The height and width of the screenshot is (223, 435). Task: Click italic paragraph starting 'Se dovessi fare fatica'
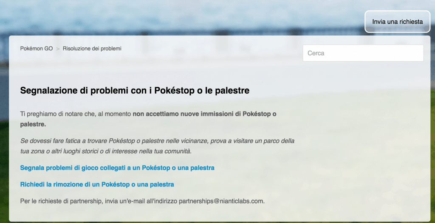click(x=157, y=146)
